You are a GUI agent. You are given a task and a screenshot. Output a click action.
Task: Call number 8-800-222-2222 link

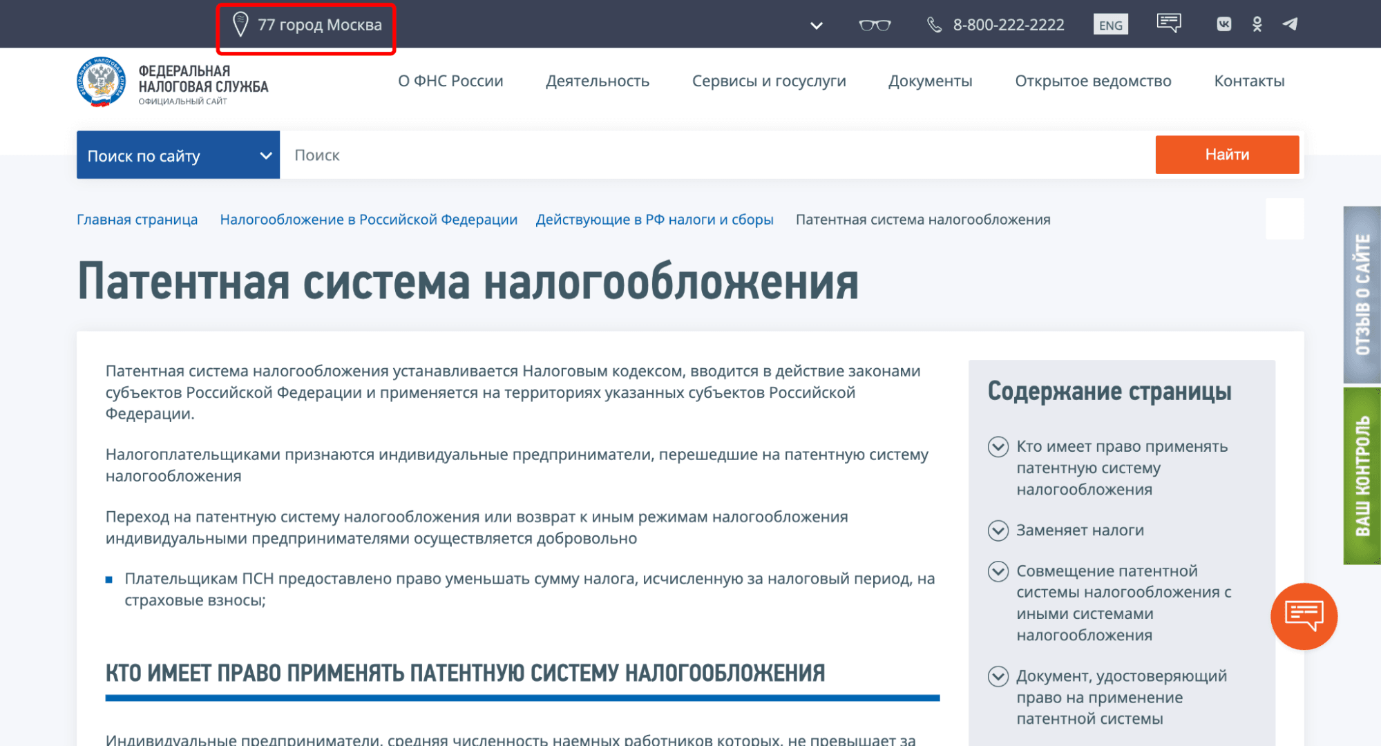tap(1009, 25)
